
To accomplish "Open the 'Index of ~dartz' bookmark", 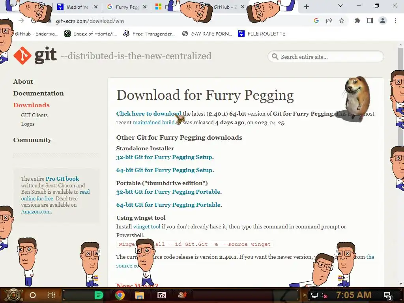I will [x=90, y=34].
